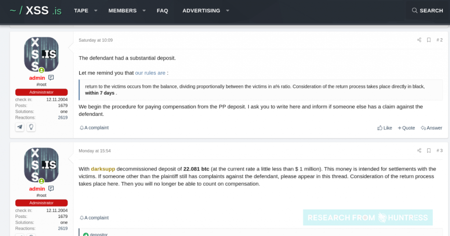Expand the Members dropdown arrow
Viewport: 450px width, 236px height.
pyautogui.click(x=144, y=11)
